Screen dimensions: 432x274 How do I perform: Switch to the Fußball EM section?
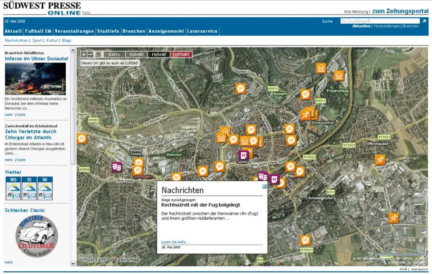tap(40, 31)
